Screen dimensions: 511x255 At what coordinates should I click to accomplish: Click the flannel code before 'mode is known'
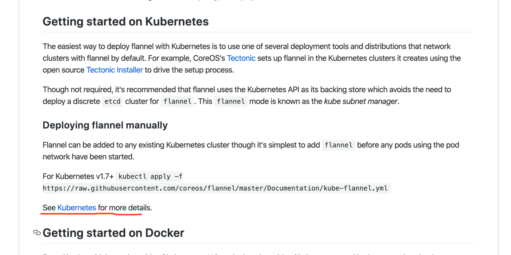click(x=231, y=102)
